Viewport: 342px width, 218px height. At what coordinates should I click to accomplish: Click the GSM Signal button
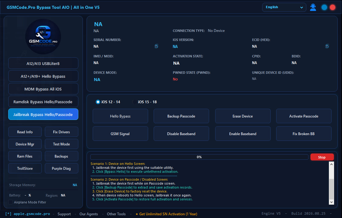click(x=120, y=134)
